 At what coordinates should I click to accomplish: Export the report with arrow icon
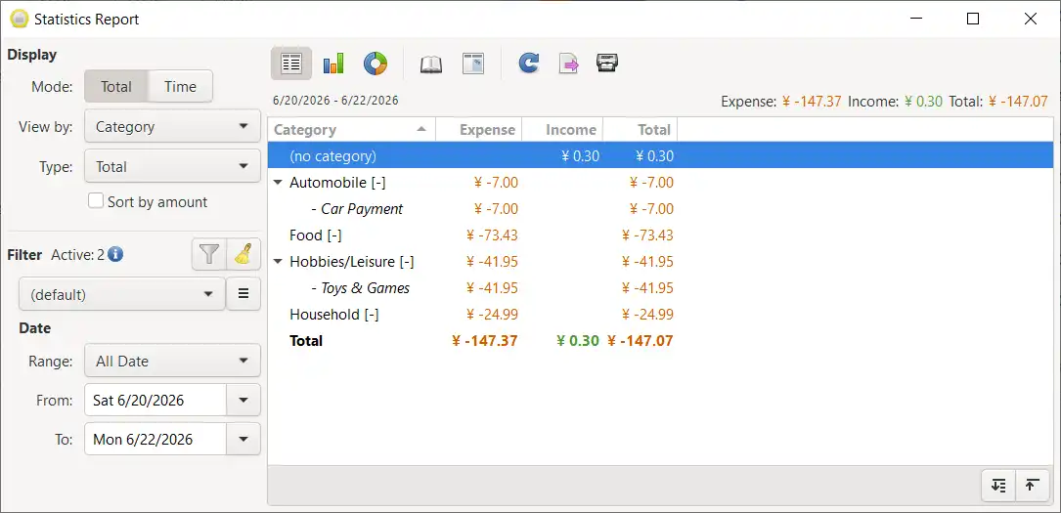[568, 64]
